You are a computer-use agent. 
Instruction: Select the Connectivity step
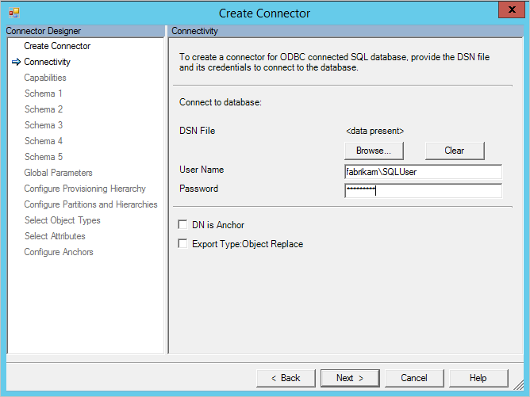(47, 62)
